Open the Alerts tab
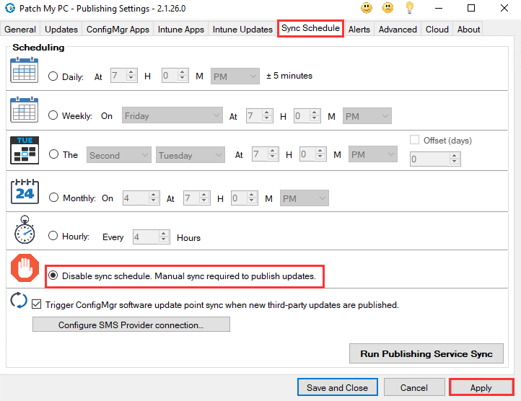Screen dimensions: 521x401 (359, 30)
